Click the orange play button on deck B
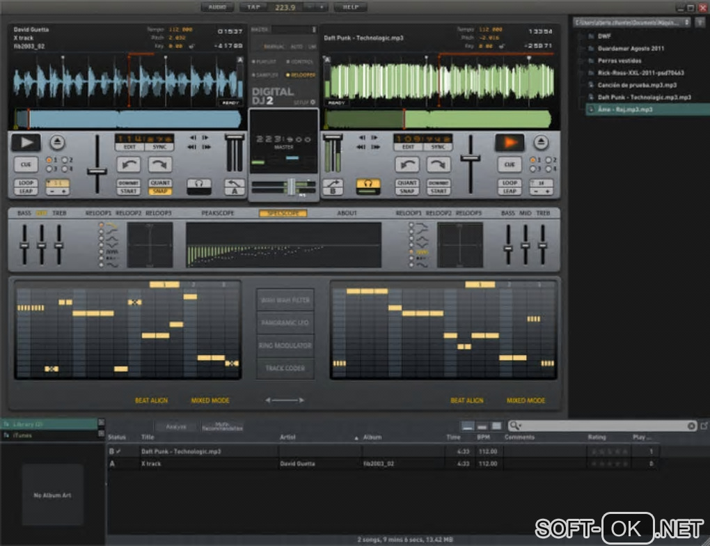The height and width of the screenshot is (546, 710). [x=510, y=143]
